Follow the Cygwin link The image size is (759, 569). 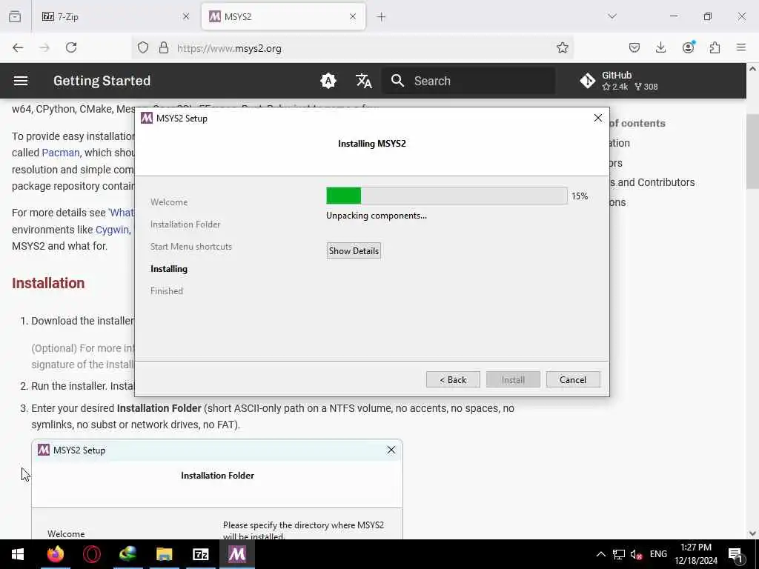[113, 230]
